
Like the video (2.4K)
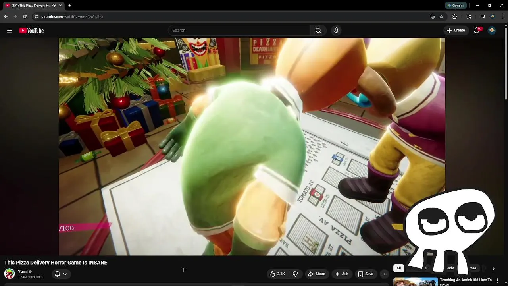click(x=277, y=274)
